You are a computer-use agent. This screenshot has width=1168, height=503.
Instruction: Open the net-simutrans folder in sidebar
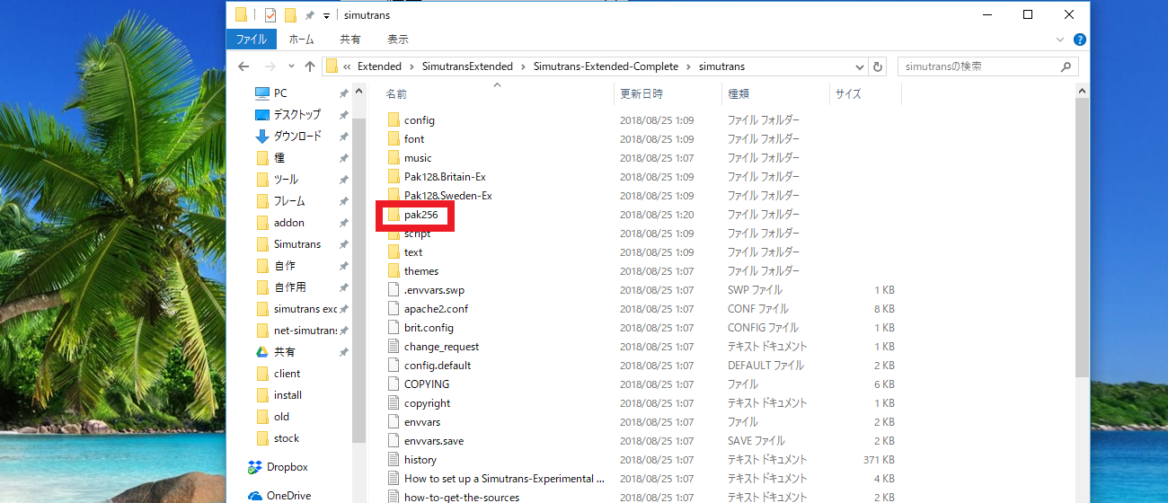(x=305, y=331)
